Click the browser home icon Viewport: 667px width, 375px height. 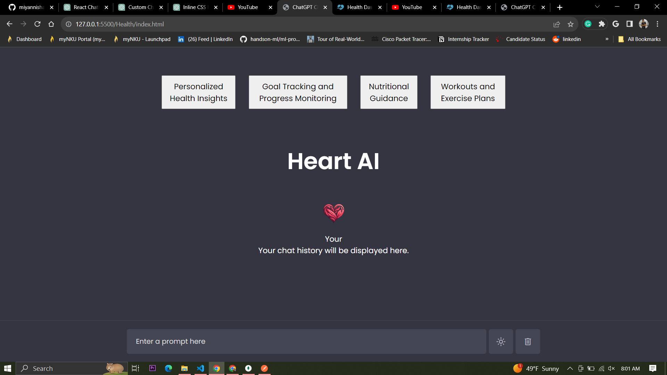(51, 24)
